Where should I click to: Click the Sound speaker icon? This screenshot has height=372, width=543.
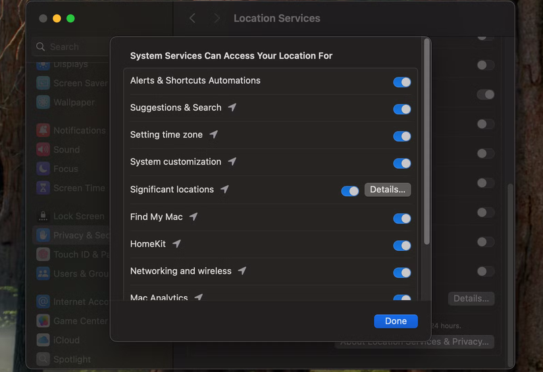(43, 149)
